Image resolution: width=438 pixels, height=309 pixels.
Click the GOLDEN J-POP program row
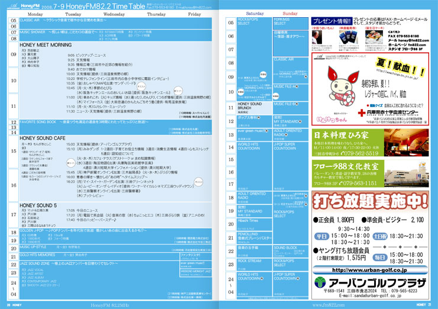pos(115,236)
